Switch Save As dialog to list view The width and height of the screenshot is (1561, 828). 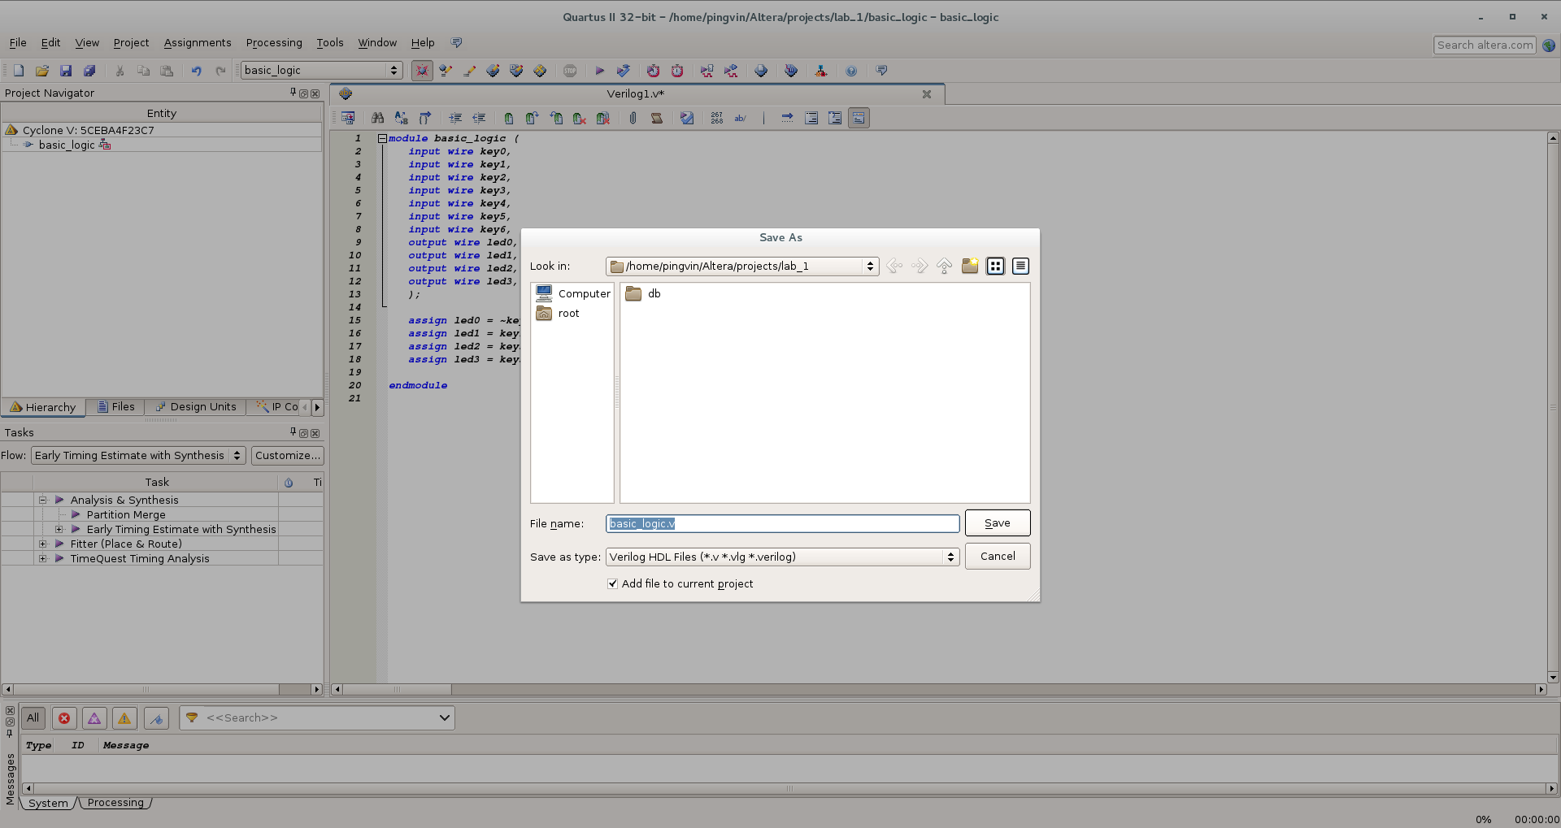pyautogui.click(x=995, y=266)
